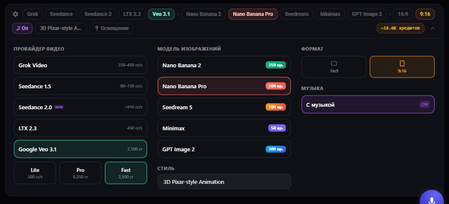449x204 pixels.
Task: Select Seedance 2.0 NEW provider
Action: pyautogui.click(x=80, y=107)
